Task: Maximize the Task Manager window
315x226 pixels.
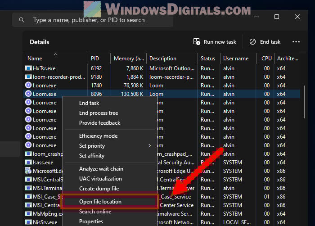Action: coord(277,17)
